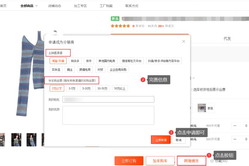The image size is (249, 166).
Task: Play the product video thumbnail
Action: (x=2, y=140)
